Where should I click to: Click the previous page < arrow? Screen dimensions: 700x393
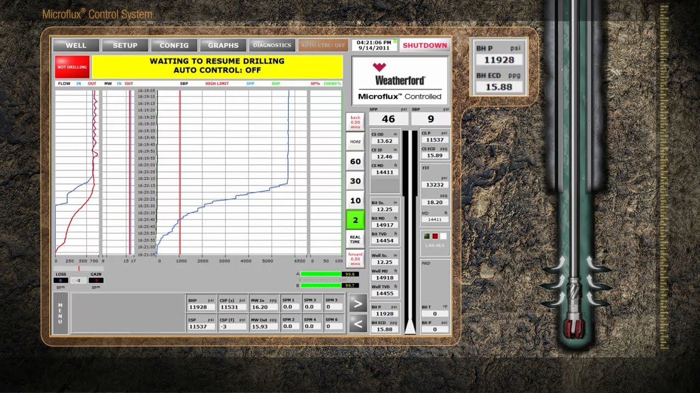(358, 324)
